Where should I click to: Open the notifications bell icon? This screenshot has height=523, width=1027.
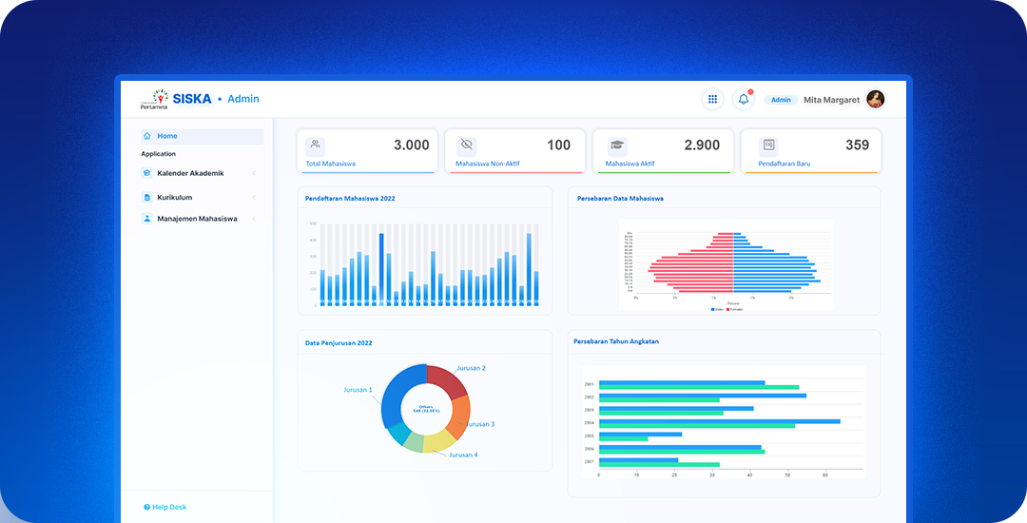coord(744,100)
